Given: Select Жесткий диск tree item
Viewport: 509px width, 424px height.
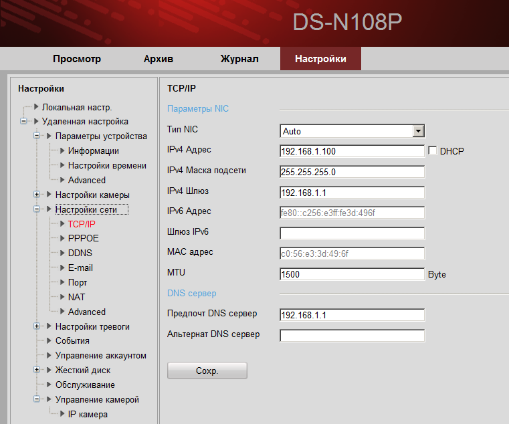Looking at the screenshot, I should (x=83, y=370).
